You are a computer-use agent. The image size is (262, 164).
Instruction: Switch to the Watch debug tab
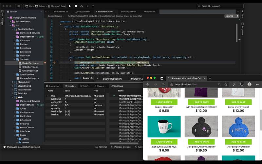pos(85,86)
